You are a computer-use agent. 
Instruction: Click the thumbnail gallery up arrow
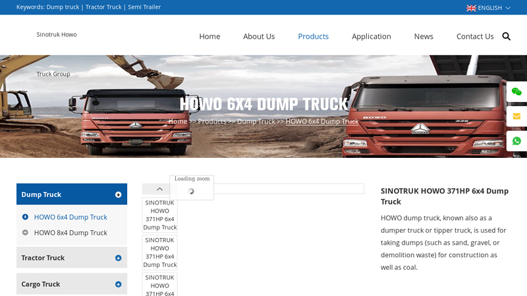tap(159, 189)
